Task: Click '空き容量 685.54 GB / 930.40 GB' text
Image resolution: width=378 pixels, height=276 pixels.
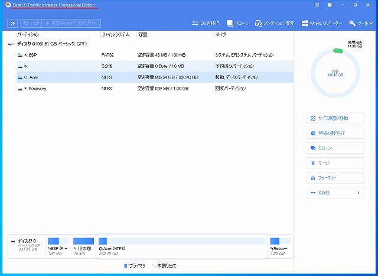Action: pos(168,77)
